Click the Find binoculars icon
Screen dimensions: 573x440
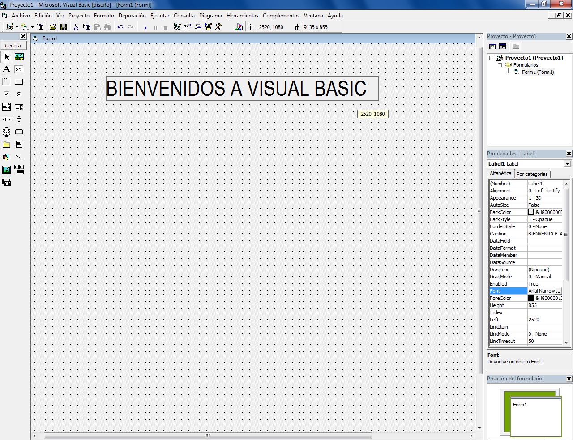click(x=107, y=27)
